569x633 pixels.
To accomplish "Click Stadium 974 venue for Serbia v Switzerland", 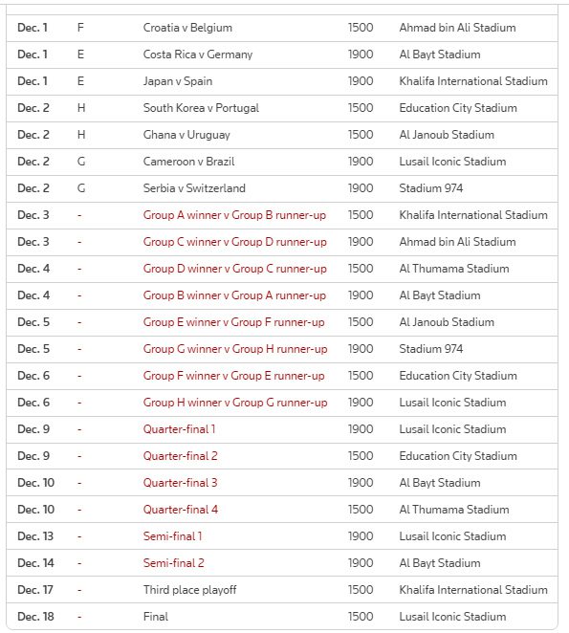I will tap(431, 188).
